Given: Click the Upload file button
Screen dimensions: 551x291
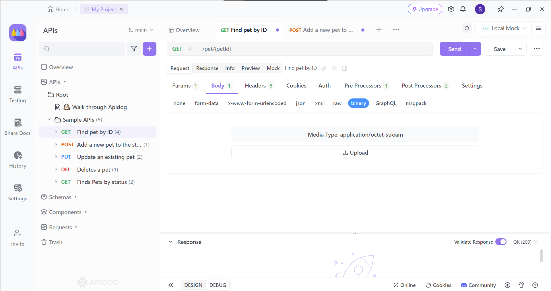Looking at the screenshot, I should (355, 152).
